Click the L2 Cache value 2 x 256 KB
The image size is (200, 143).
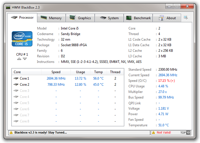[x=165, y=50]
